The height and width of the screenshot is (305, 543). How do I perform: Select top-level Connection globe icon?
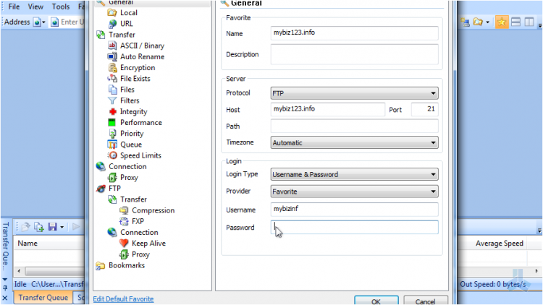[x=101, y=167]
